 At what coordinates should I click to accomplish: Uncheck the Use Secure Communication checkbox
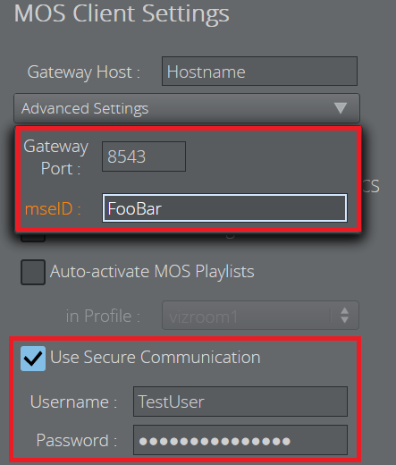33,359
